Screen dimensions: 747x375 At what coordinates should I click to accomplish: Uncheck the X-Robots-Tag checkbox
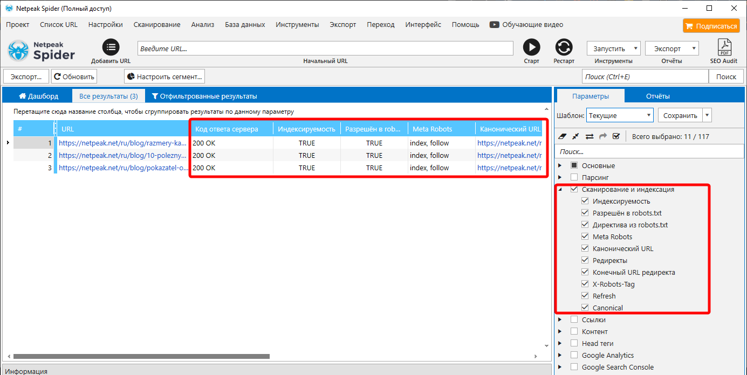tap(585, 284)
